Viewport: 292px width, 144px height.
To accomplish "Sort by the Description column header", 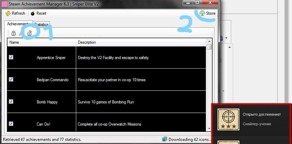I will coord(141,42).
